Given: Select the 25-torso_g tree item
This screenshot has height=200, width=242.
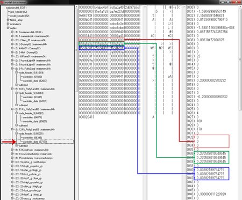Looking at the screenshot, I should coord(30,198).
